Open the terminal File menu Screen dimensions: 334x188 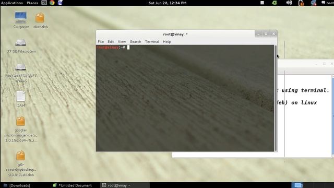101,42
